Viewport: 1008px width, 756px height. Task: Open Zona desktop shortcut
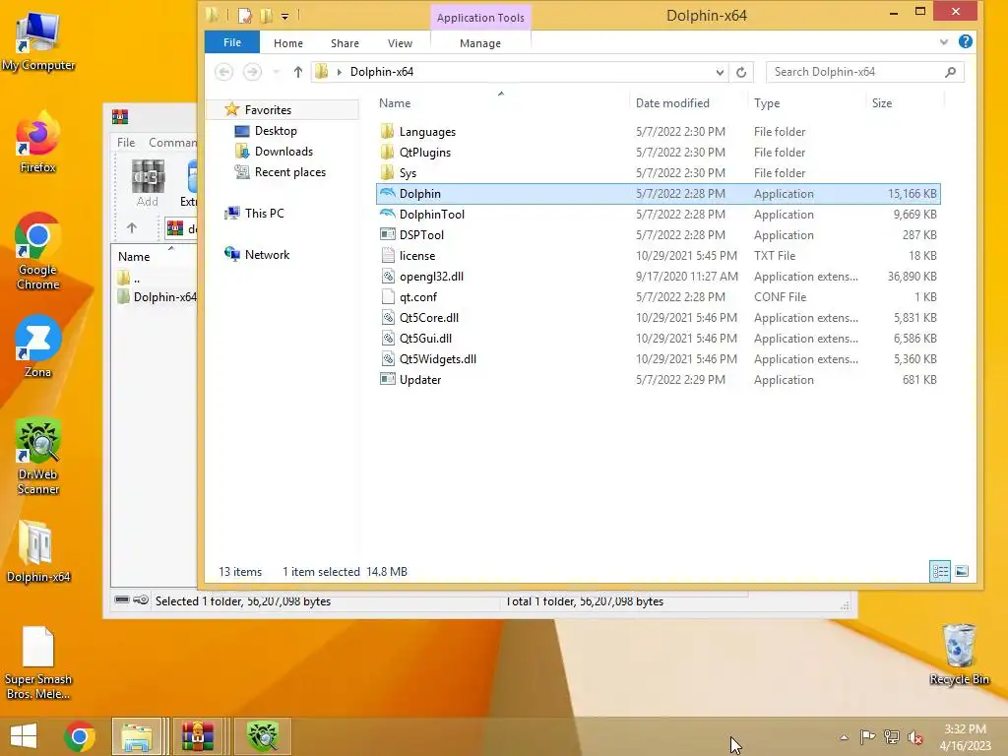click(38, 346)
